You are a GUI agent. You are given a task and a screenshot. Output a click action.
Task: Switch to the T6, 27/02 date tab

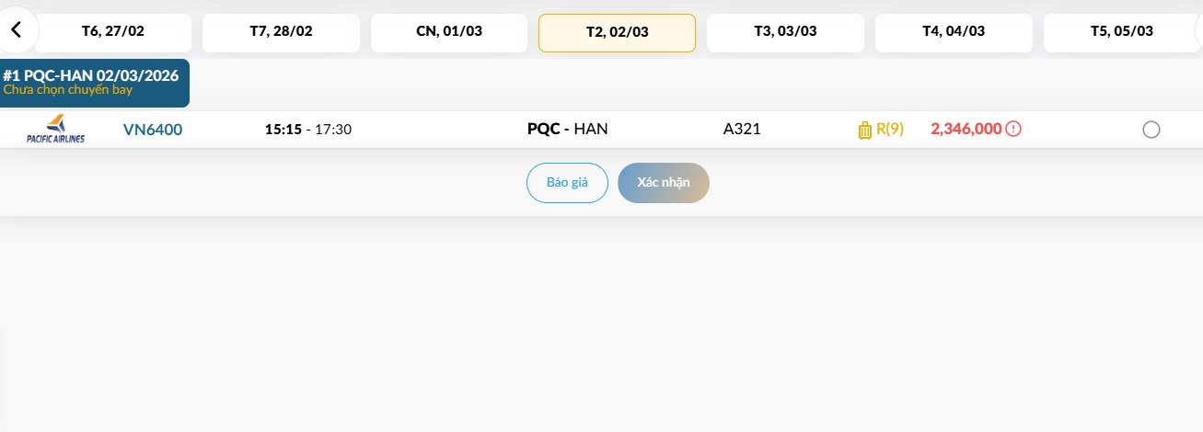click(x=113, y=31)
